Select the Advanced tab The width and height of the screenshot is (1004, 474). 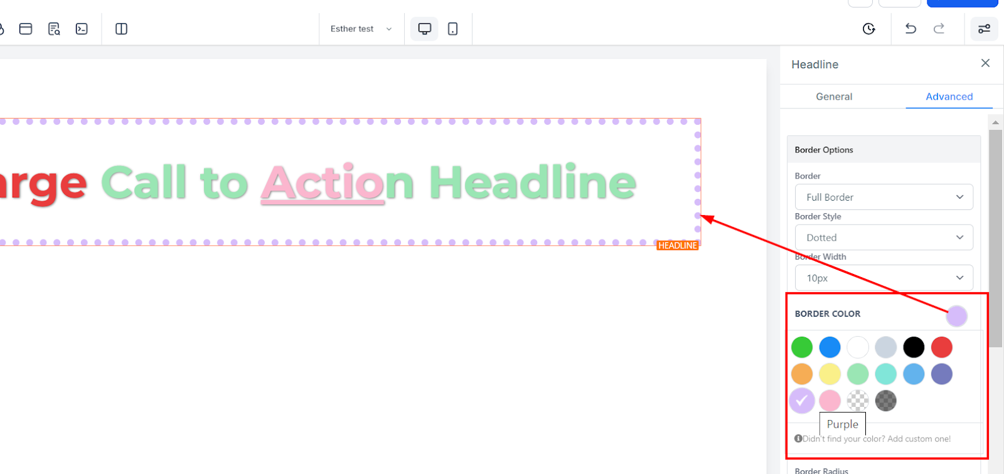pyautogui.click(x=949, y=97)
